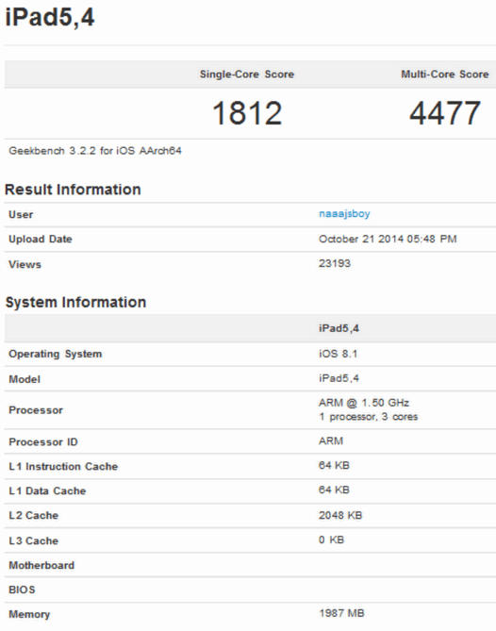Select the Geekbench 3.2.2 for iOS AArch64 text
This screenshot has width=496, height=631.
coord(95,151)
